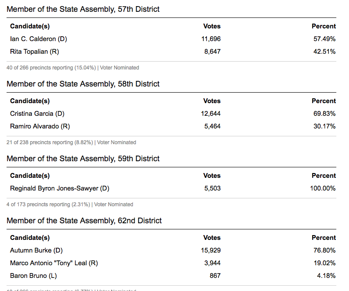Select Reginald Byron Jones-Sawyer (D)
Screen dimensions: 349x291
(59, 188)
